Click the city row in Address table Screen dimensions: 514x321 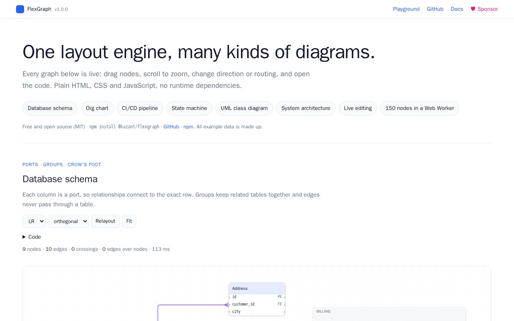(x=257, y=312)
